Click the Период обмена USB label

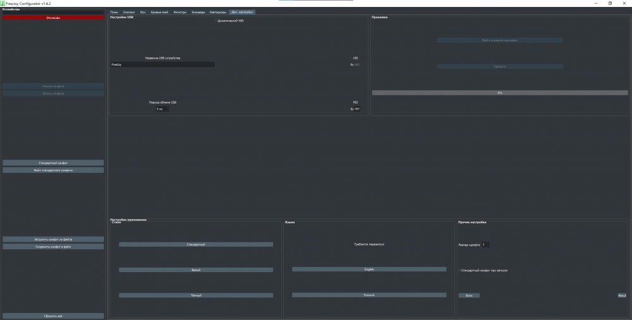click(x=162, y=102)
